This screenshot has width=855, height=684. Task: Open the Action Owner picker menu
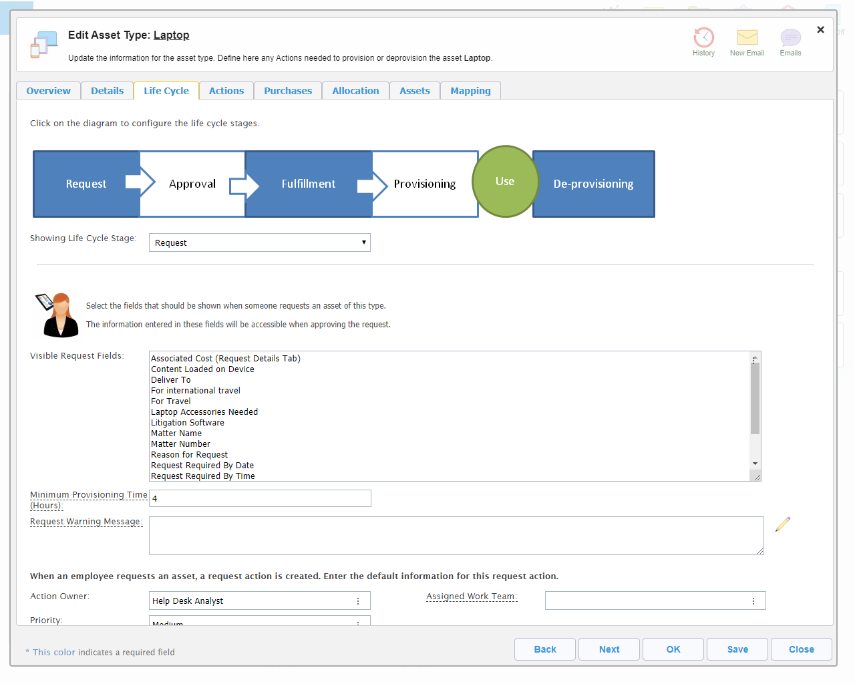click(x=358, y=601)
